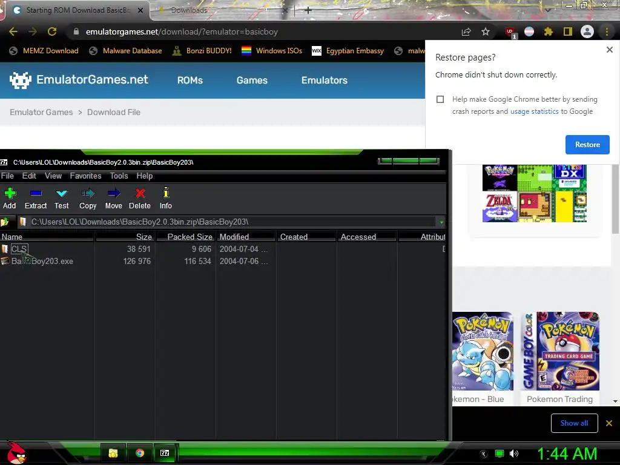
Task: Open the Pokemon Blue game thumbnail
Action: 483,351
